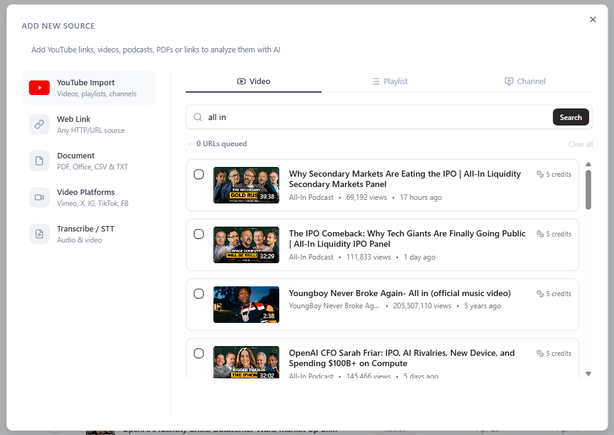
Task: Switch to the Video tab
Action: 254,82
